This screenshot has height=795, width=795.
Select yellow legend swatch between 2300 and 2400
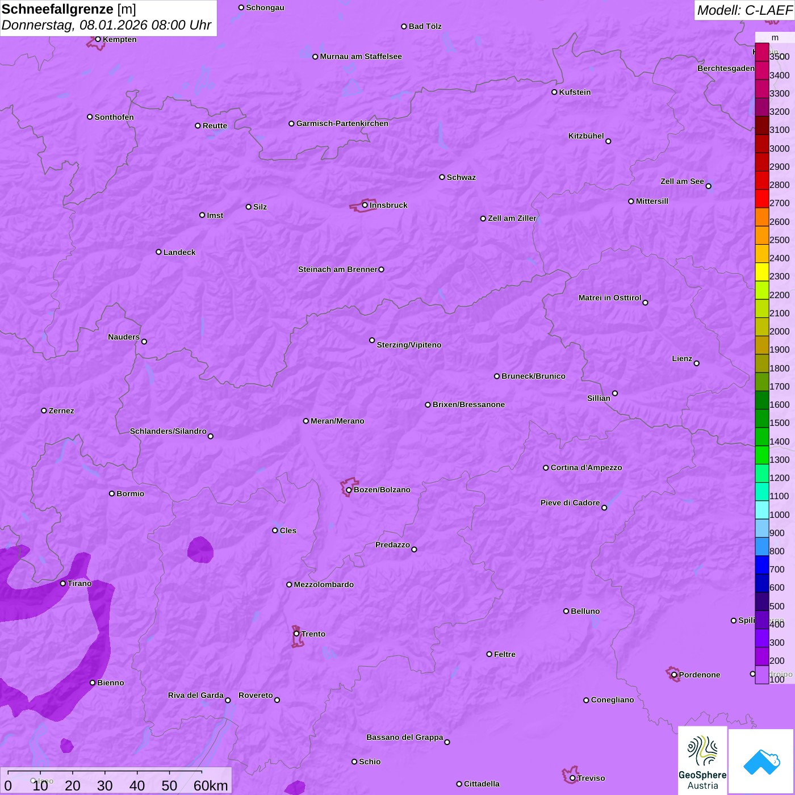pyautogui.click(x=762, y=272)
